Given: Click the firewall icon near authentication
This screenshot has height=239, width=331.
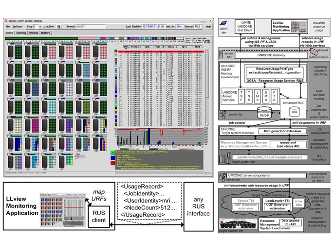Looking at the screenshot, I should (x=314, y=51).
